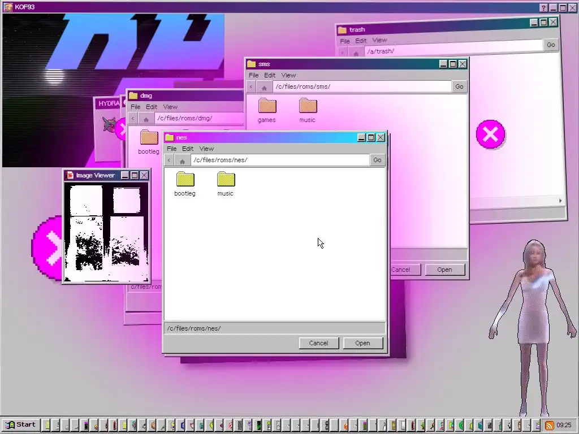Click the KOF93 title bar icon
The width and height of the screenshot is (579, 434).
pos(8,7)
